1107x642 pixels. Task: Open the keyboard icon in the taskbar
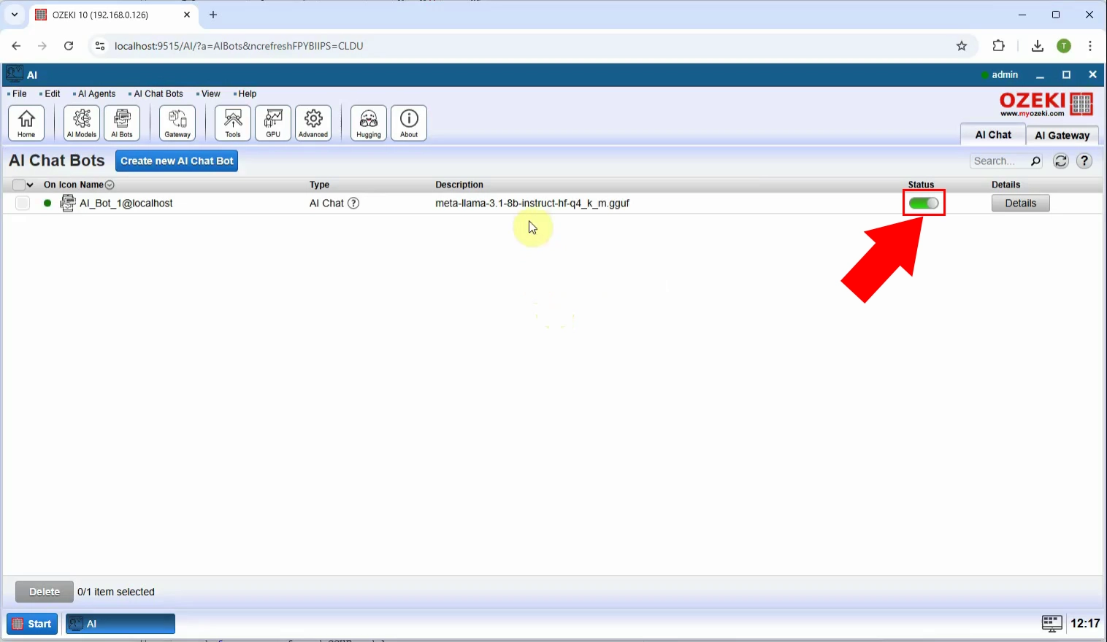1052,623
